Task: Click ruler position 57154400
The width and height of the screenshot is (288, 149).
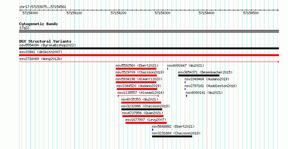Action: pyautogui.click(x=207, y=13)
